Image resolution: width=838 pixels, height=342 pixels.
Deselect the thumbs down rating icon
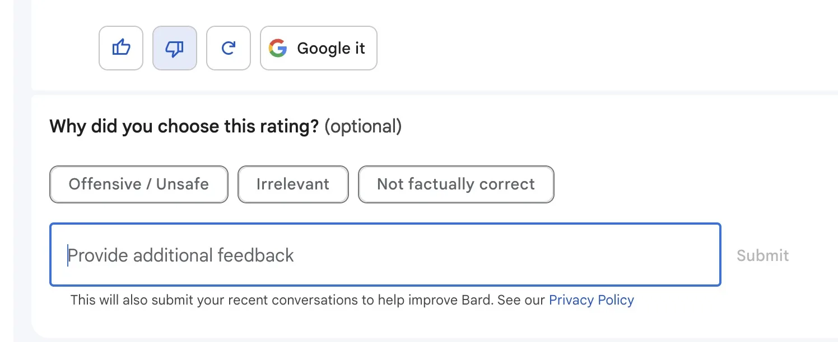click(x=175, y=48)
